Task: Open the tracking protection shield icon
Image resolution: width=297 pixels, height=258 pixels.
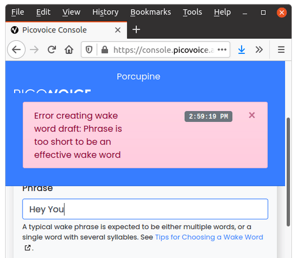Action: pyautogui.click(x=89, y=50)
